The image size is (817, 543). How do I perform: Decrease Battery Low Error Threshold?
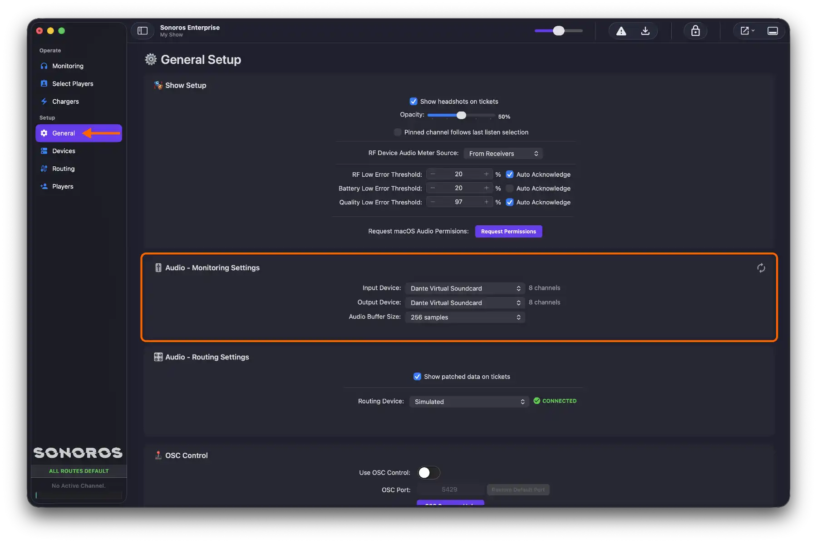[x=433, y=188]
